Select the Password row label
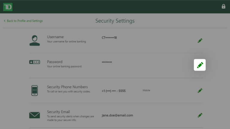230x129 pixels. coord(55,62)
